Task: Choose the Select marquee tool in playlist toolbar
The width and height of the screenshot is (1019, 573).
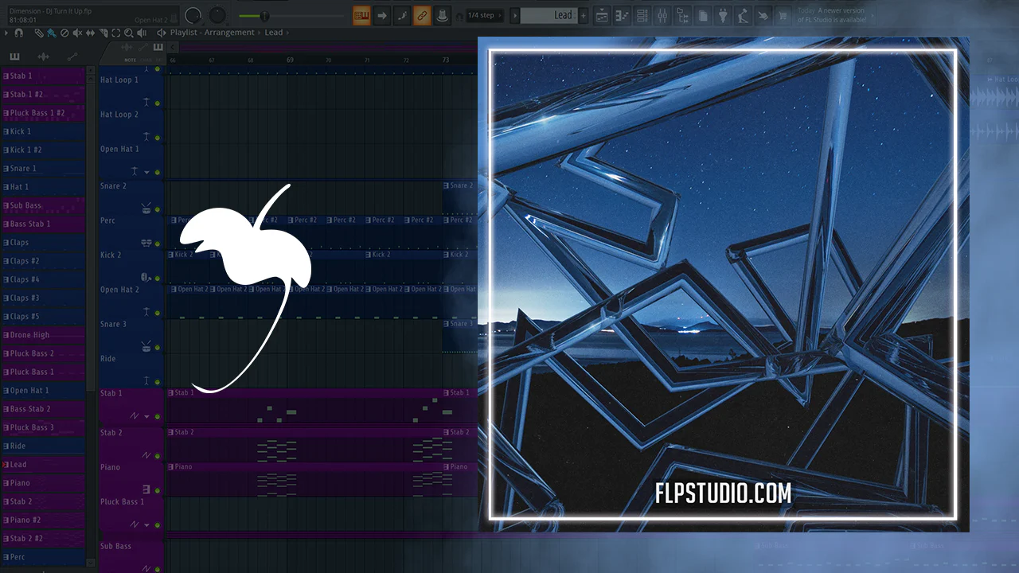Action: (x=115, y=33)
